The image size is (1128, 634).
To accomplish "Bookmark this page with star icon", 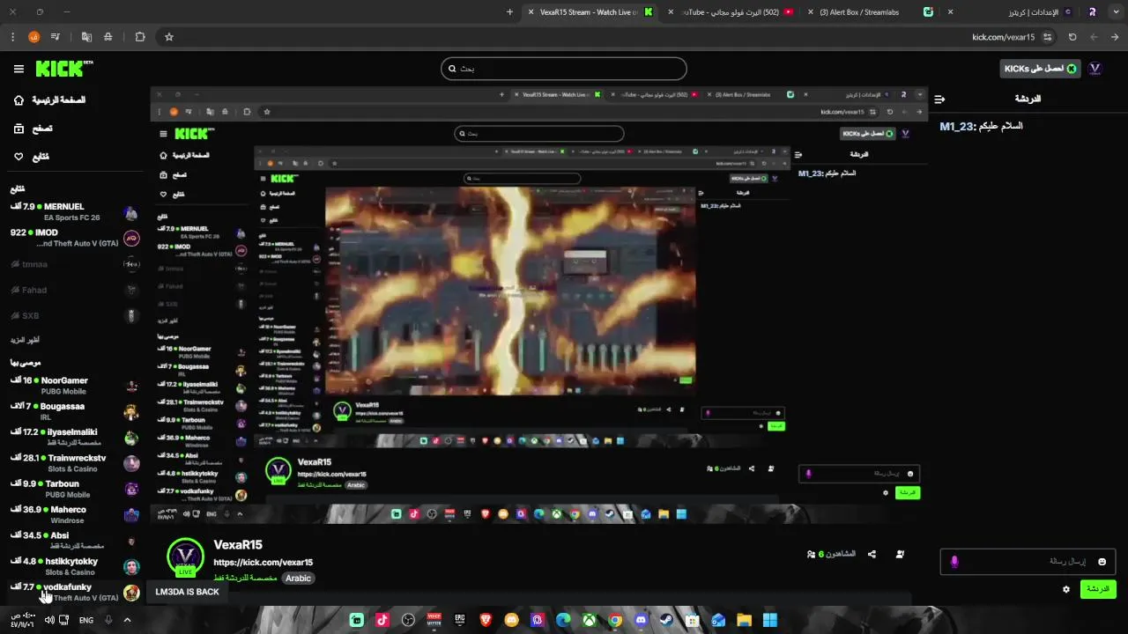I will coord(169,37).
